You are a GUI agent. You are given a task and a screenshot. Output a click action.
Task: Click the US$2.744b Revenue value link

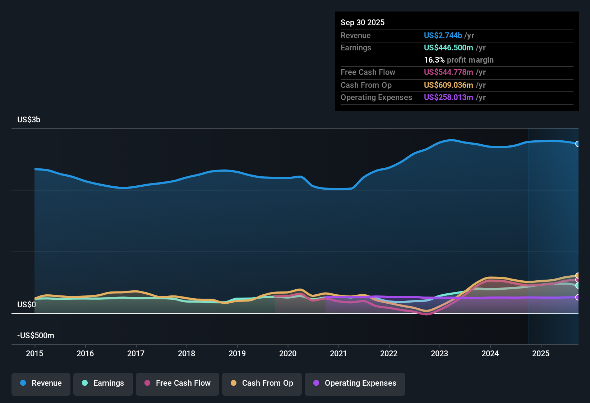coord(443,35)
